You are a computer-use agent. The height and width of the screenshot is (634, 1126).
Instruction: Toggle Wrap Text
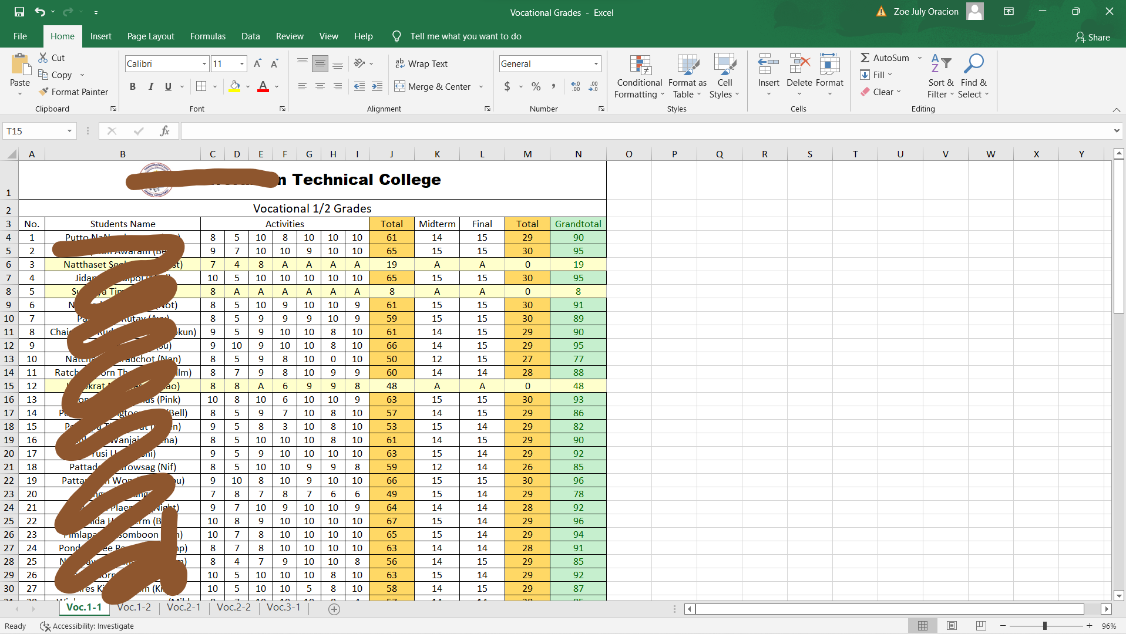pyautogui.click(x=421, y=63)
